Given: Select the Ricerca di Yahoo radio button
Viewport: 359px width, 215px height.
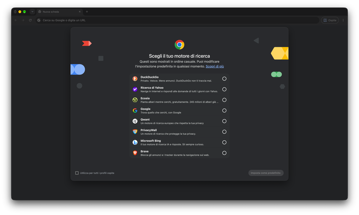Looking at the screenshot, I should pyautogui.click(x=224, y=90).
